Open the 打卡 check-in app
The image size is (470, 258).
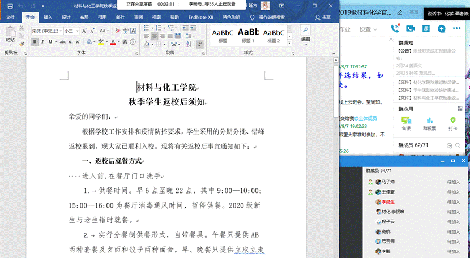point(452,123)
